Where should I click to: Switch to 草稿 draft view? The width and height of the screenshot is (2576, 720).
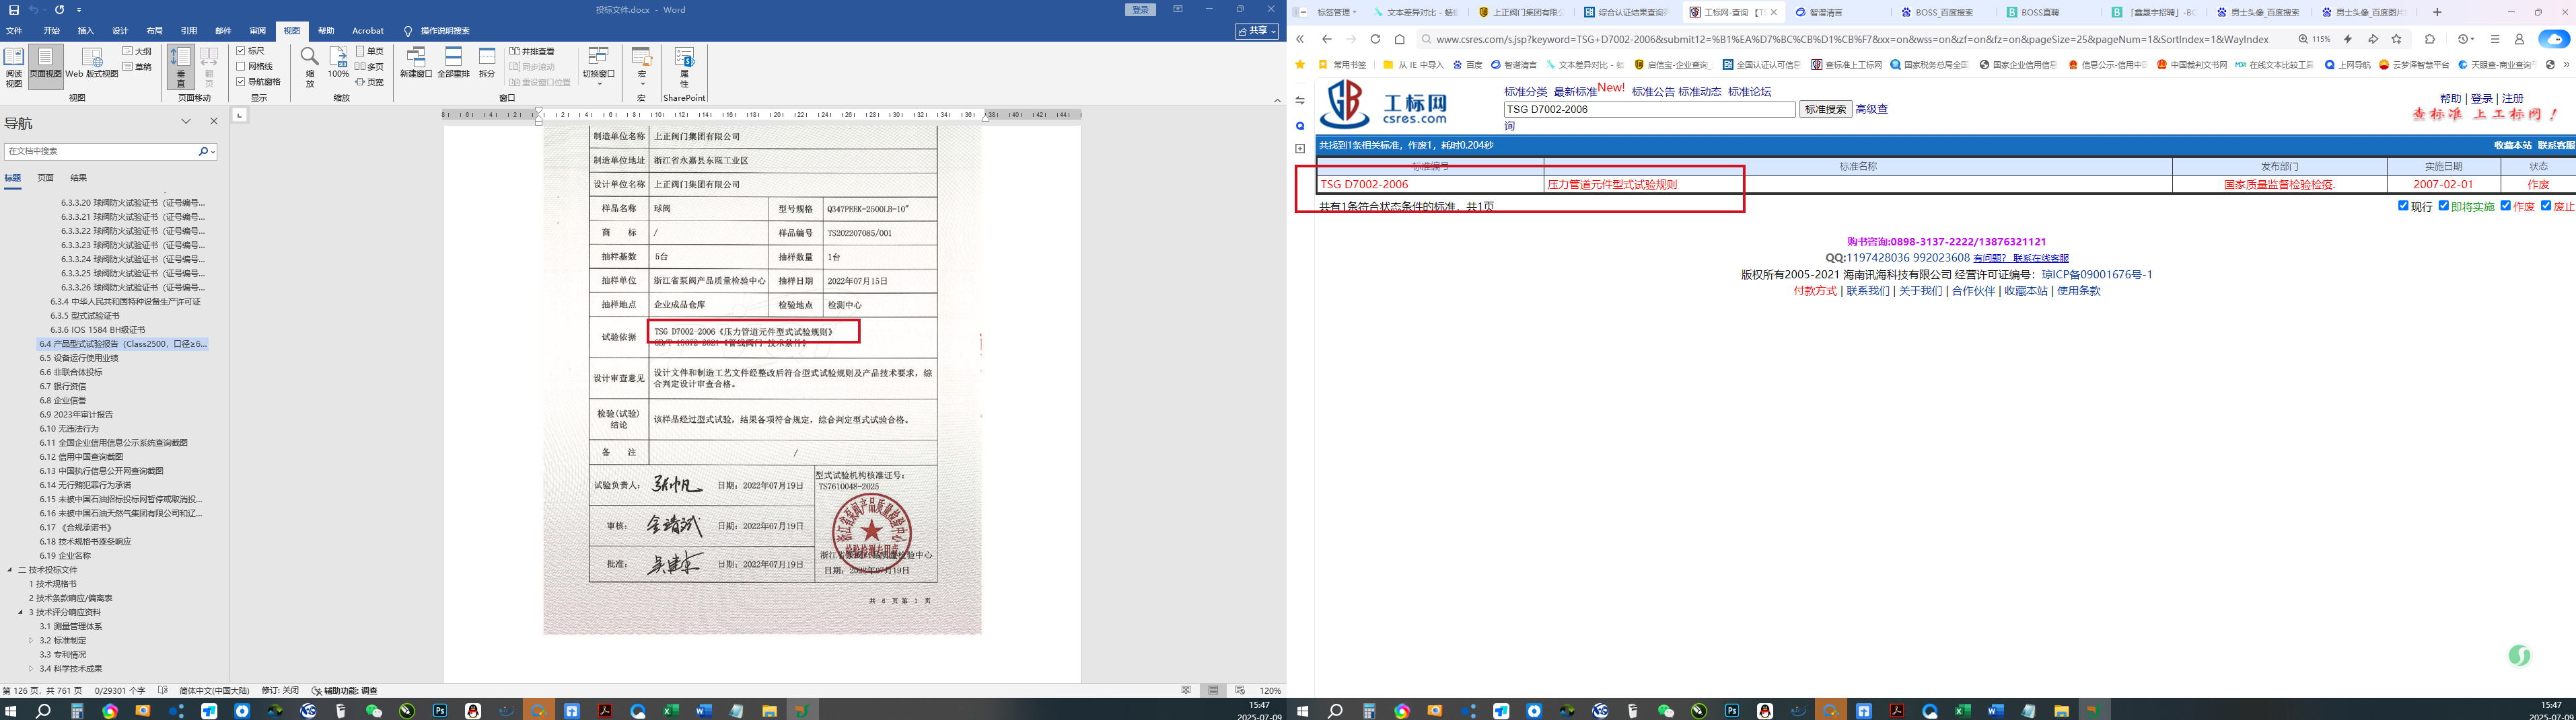pos(138,67)
